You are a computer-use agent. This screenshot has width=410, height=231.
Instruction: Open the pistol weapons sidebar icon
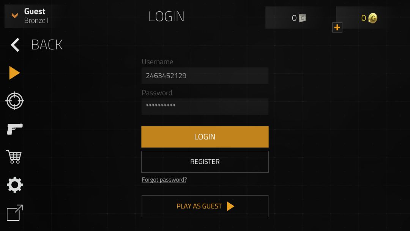point(15,129)
